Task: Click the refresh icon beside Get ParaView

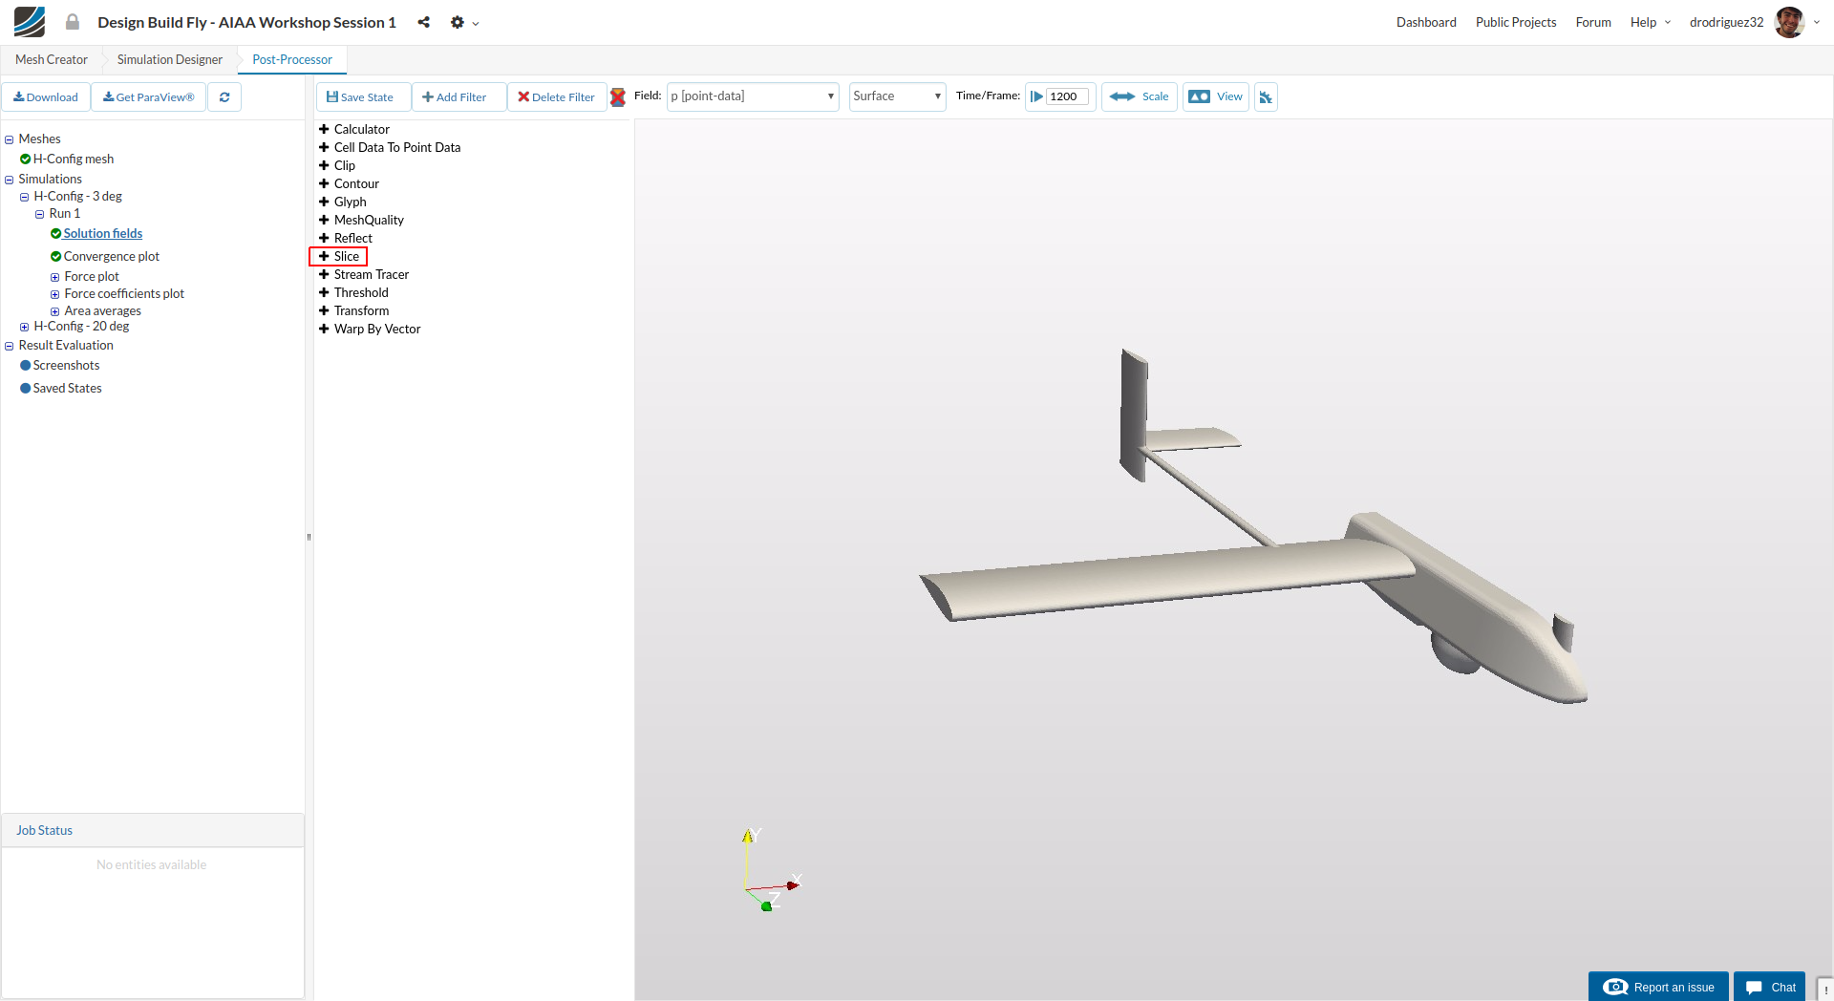Action: coord(224,97)
